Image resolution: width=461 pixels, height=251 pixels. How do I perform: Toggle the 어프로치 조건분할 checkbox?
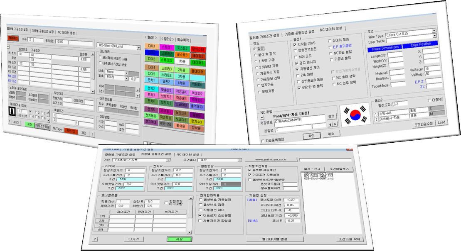(200, 215)
